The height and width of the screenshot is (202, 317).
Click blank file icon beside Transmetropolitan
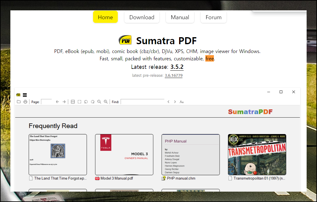coord(230,179)
